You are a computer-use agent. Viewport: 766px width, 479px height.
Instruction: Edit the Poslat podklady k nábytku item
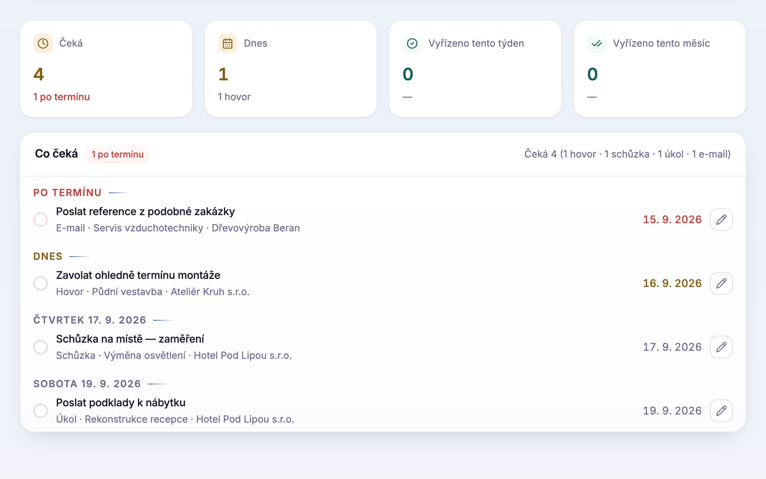721,411
